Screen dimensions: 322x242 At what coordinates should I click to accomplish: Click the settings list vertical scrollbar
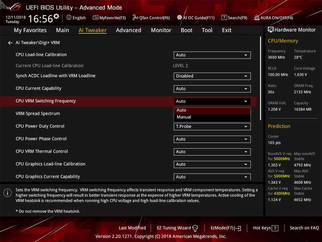pyautogui.click(x=261, y=78)
